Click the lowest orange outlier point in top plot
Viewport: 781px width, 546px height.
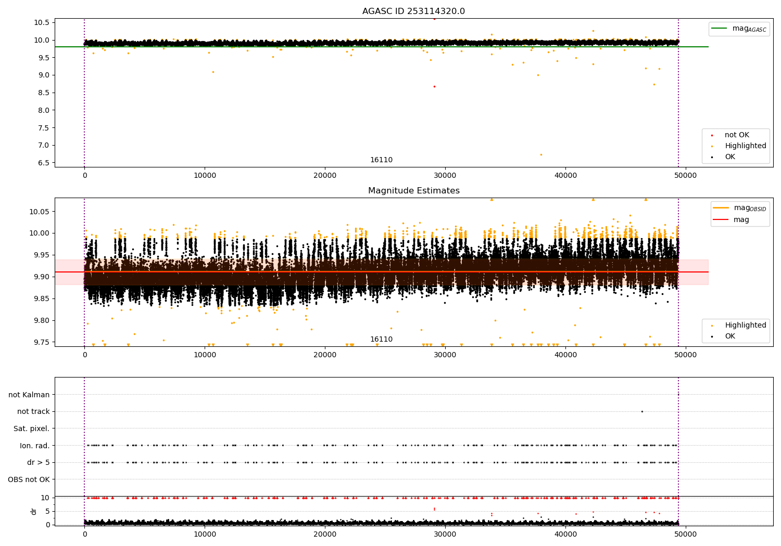[x=541, y=154]
